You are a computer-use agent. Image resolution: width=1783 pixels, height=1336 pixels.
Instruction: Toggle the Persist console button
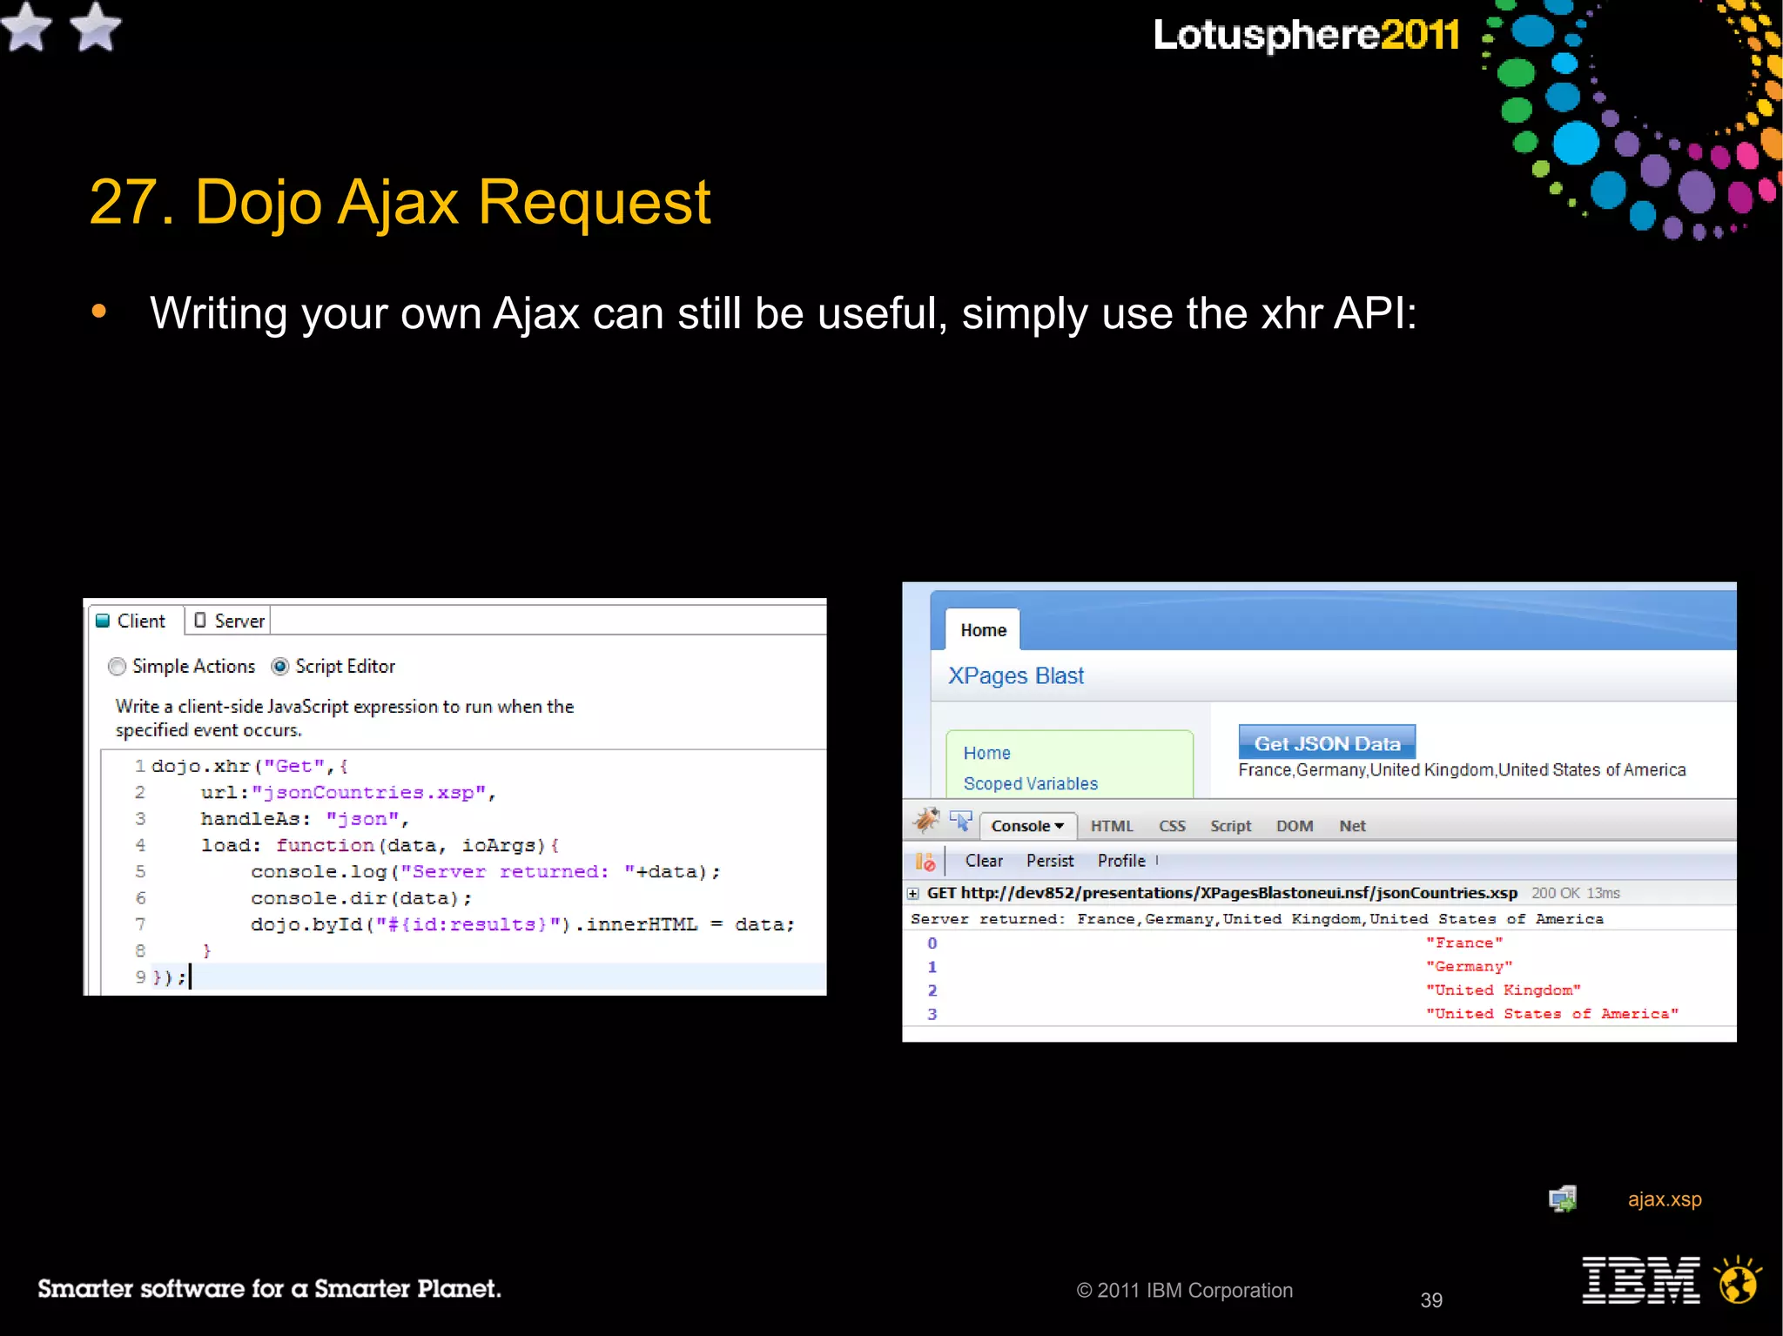[x=1050, y=861]
